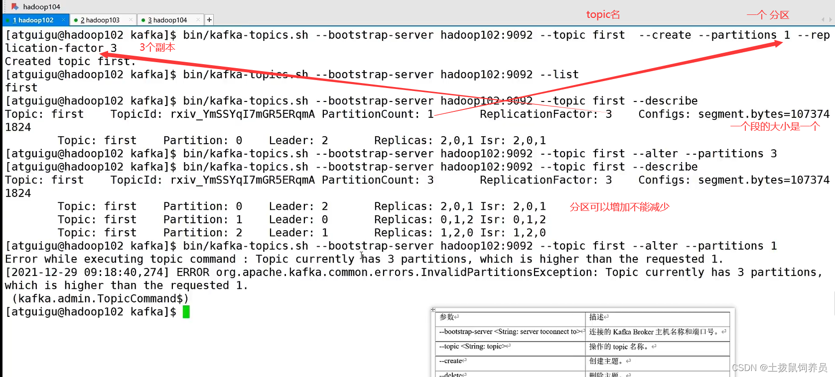
Task: Click the green connection dot on hadoop103 tab
Action: [76, 20]
